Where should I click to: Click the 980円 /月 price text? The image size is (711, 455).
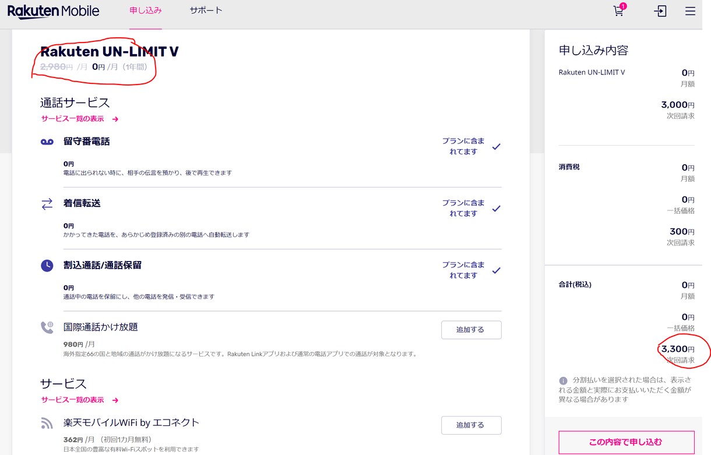(79, 344)
